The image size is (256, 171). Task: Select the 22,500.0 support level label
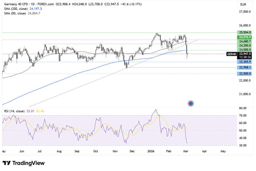point(244,74)
